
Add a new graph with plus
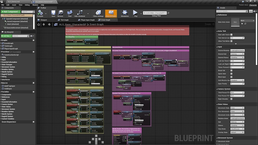pos(34,40)
